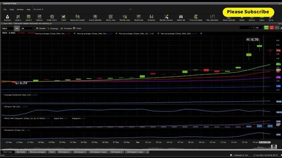Click the H: 6.76 high price label
This screenshot has width=282, height=158.
click(252, 39)
